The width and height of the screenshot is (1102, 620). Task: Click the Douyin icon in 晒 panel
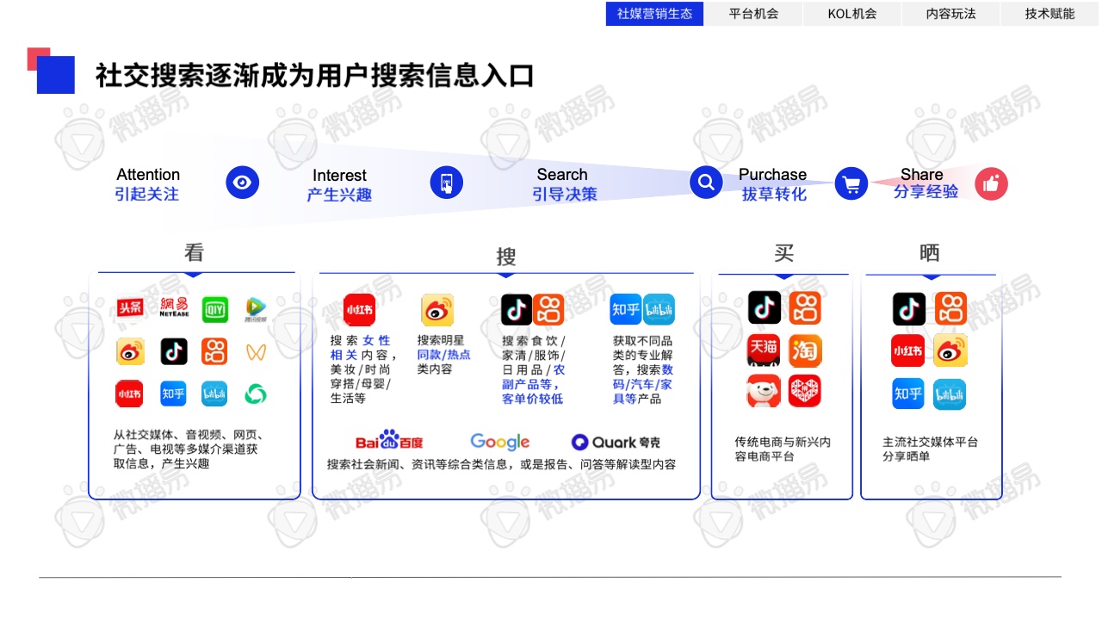[x=909, y=308]
